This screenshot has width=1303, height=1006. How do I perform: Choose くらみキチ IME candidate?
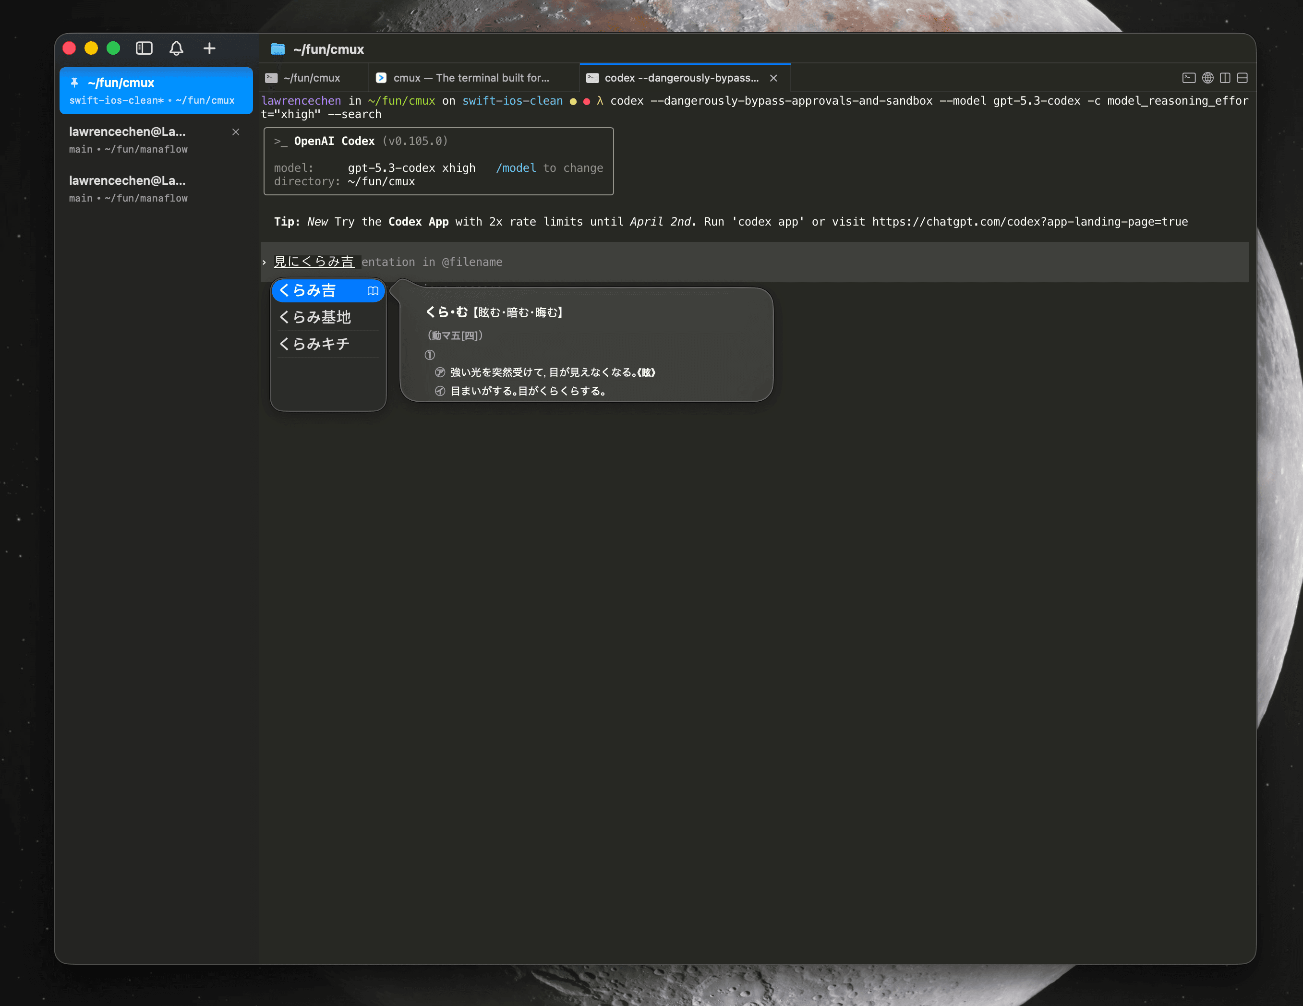click(314, 344)
